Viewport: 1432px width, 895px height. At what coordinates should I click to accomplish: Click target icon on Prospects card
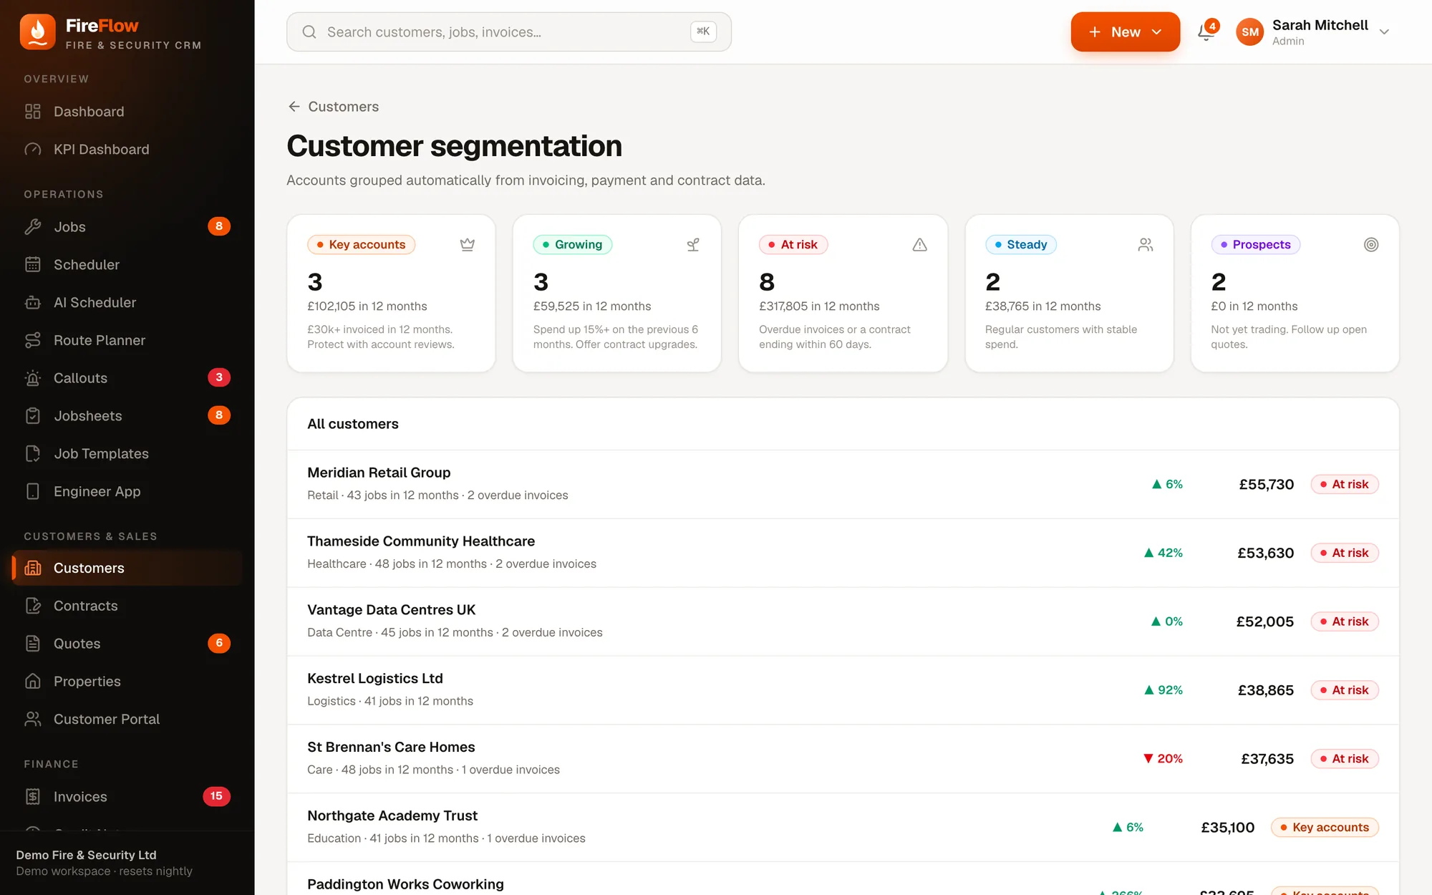point(1371,245)
